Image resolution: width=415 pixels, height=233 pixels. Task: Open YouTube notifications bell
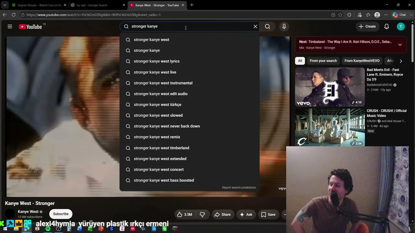(386, 27)
